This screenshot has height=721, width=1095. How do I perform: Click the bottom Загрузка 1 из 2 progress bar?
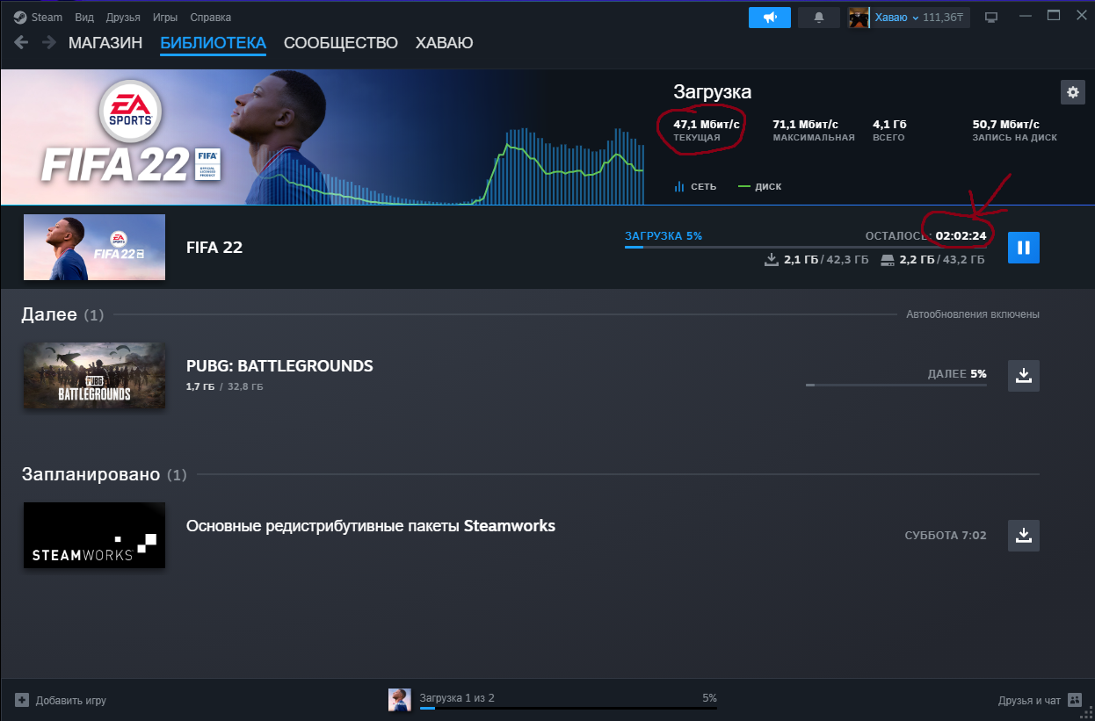[x=569, y=707]
